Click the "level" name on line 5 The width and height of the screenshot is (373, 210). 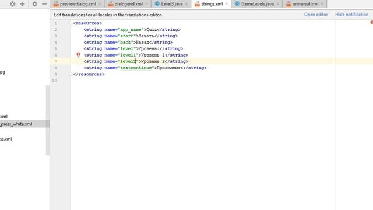127,48
